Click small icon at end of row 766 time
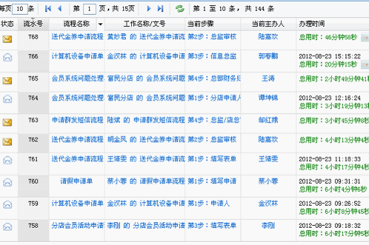The width and height of the screenshot is (369, 245). [365, 65]
